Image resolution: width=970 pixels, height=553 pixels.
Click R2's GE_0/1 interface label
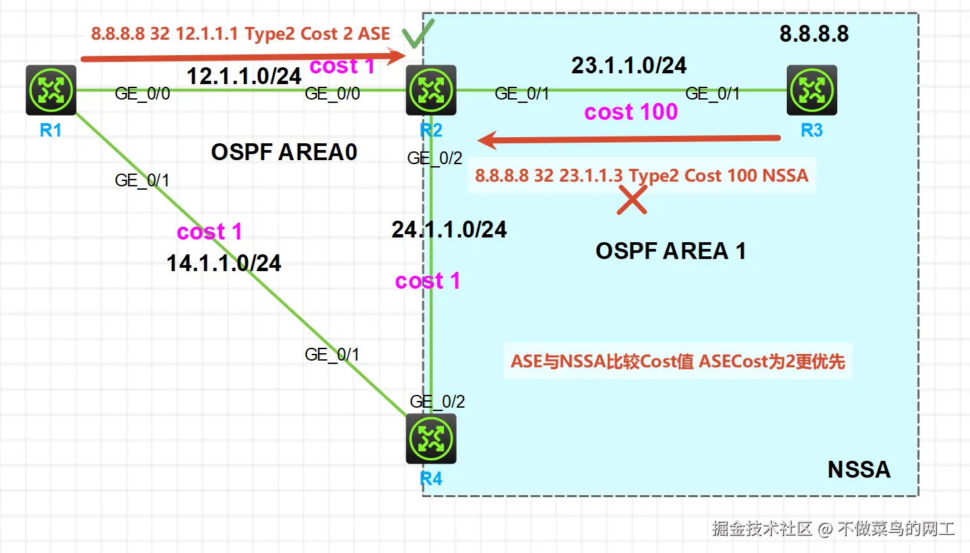[x=522, y=94]
